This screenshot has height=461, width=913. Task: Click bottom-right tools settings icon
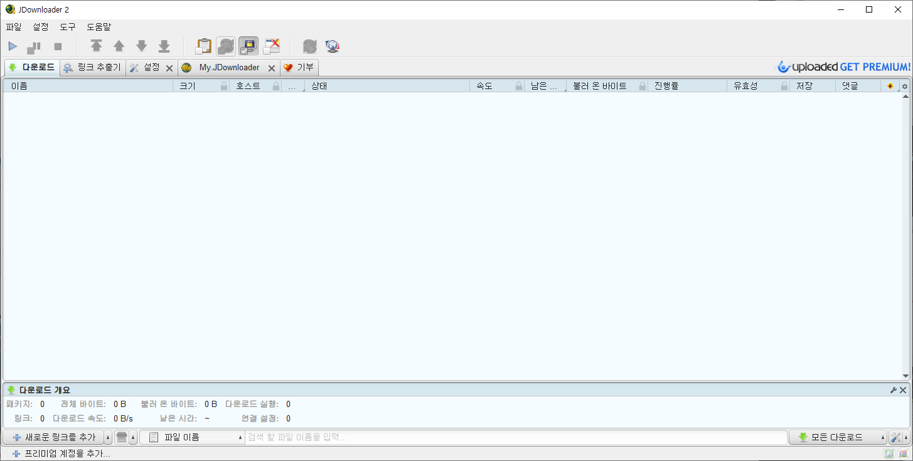tap(895, 437)
